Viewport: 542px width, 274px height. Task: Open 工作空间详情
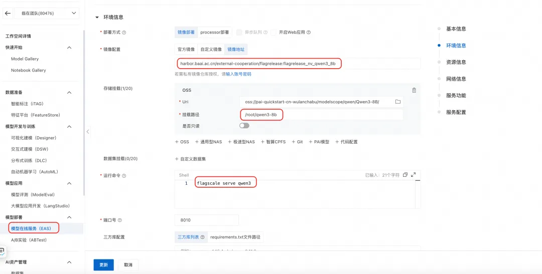19,36
